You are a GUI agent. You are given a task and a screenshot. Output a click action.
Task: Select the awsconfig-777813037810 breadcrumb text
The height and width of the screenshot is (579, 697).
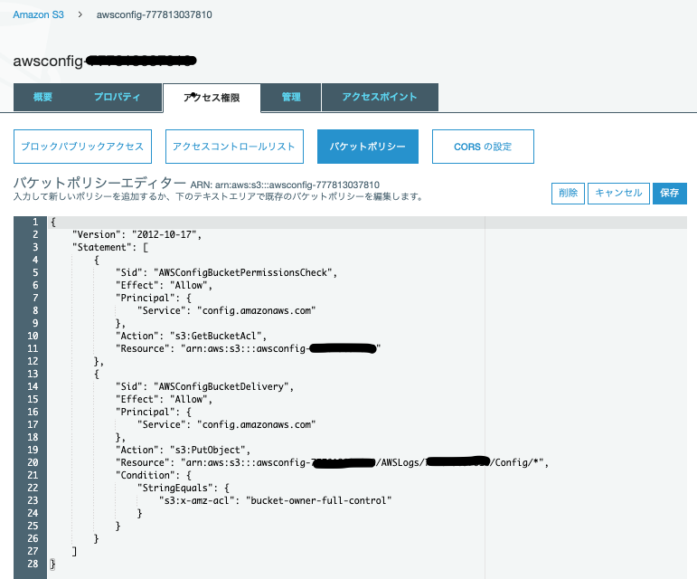[x=155, y=14]
